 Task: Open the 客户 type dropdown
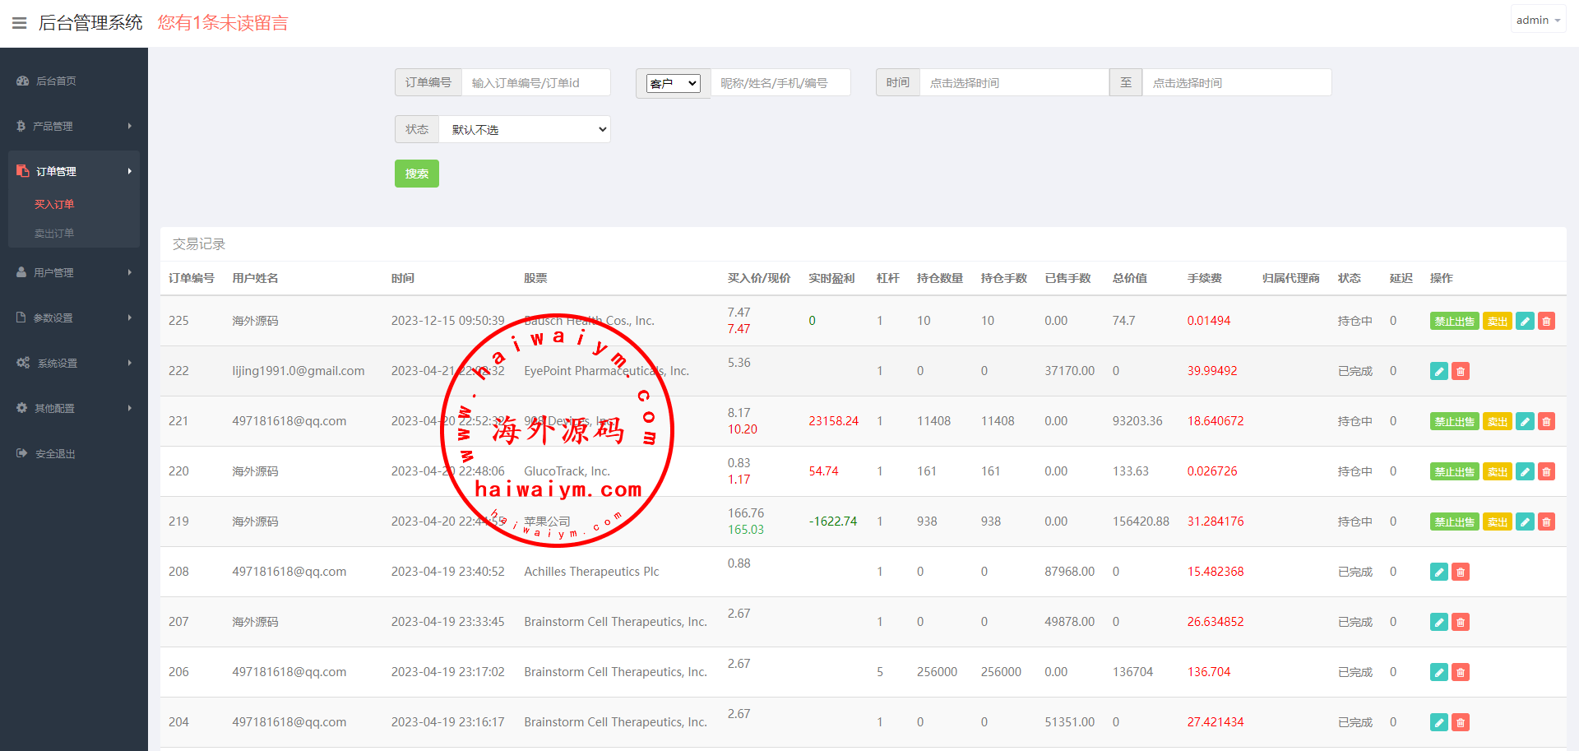tap(673, 83)
